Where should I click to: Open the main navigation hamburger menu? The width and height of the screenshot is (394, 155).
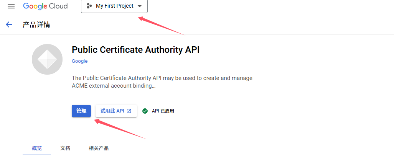coord(11,6)
